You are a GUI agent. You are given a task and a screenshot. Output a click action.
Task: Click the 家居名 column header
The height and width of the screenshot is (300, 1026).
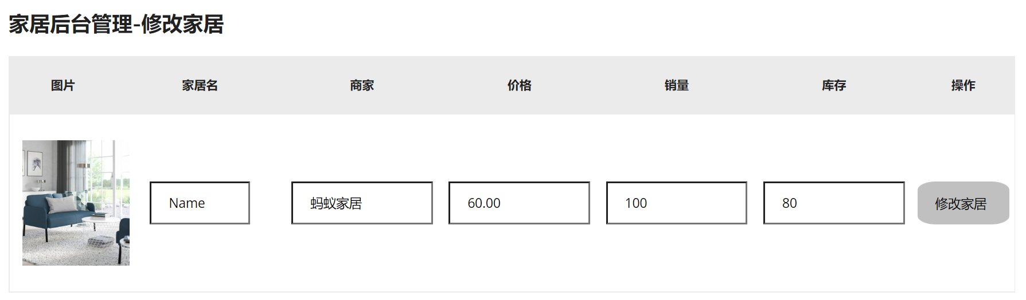pyautogui.click(x=200, y=85)
